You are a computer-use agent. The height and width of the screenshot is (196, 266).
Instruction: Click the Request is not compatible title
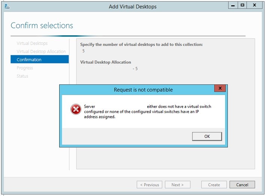click(143, 90)
